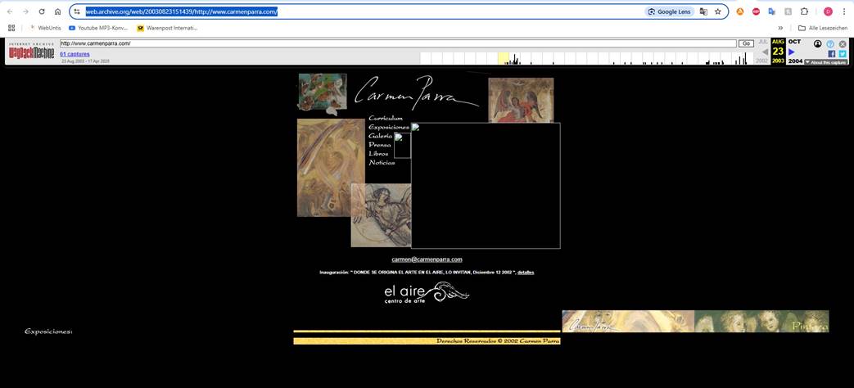
Task: Go to previous capture arrow
Action: (765, 52)
